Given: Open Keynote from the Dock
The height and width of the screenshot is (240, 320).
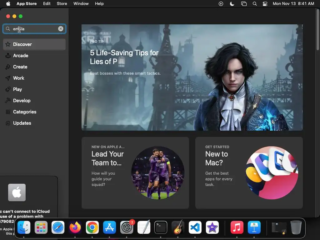Looking at the screenshot, I should coord(254,227).
